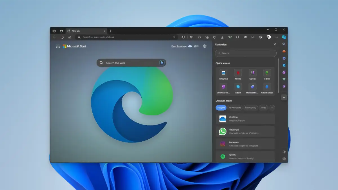This screenshot has height=190, width=338.
Task: Click the Customize panel search field
Action: tap(246, 53)
